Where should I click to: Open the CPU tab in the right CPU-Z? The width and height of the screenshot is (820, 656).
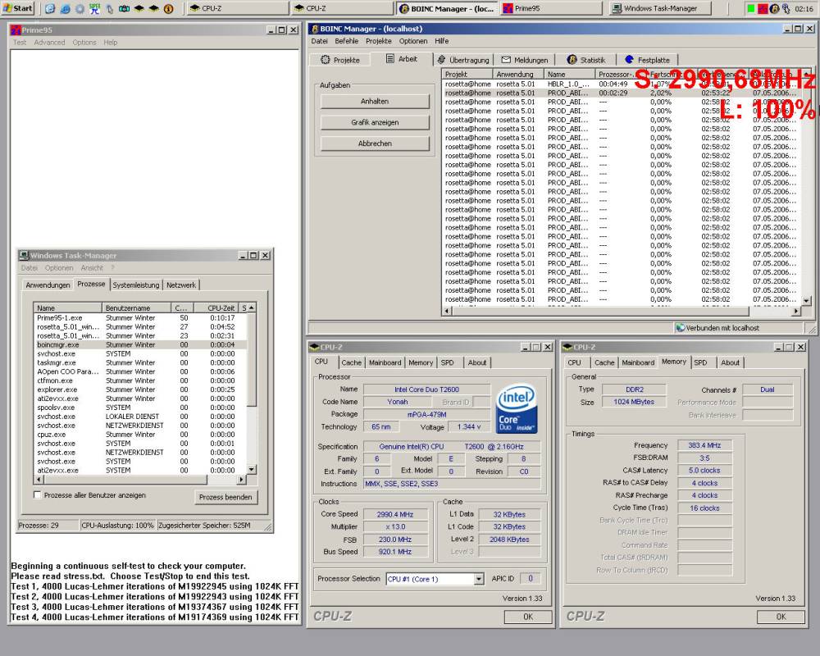point(574,362)
